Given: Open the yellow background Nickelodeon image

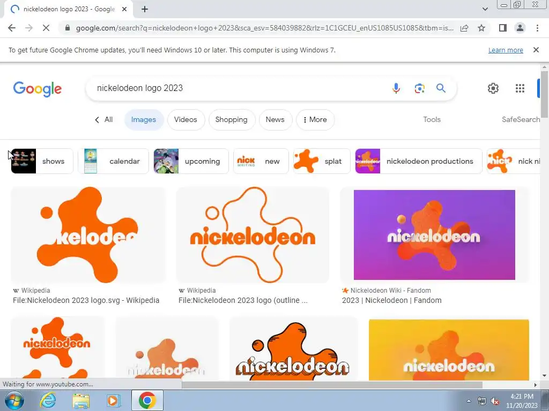Looking at the screenshot, I should point(449,349).
